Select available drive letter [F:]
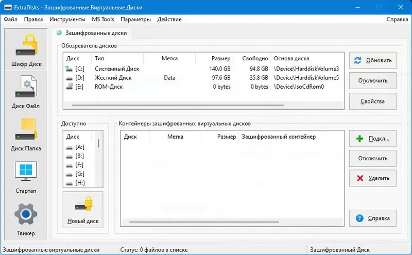The width and height of the screenshot is (412, 255). (79, 165)
